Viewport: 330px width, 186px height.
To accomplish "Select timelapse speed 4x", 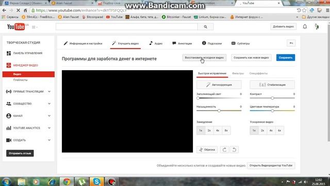I will tap(271, 130).
